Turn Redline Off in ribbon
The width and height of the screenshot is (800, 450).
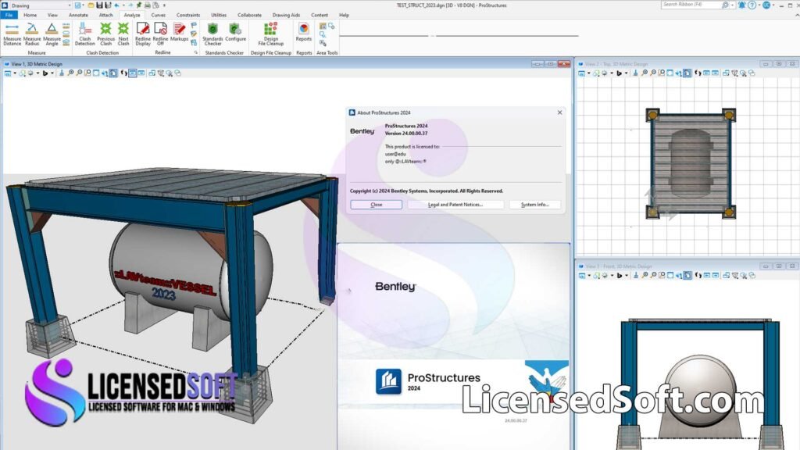click(160, 34)
